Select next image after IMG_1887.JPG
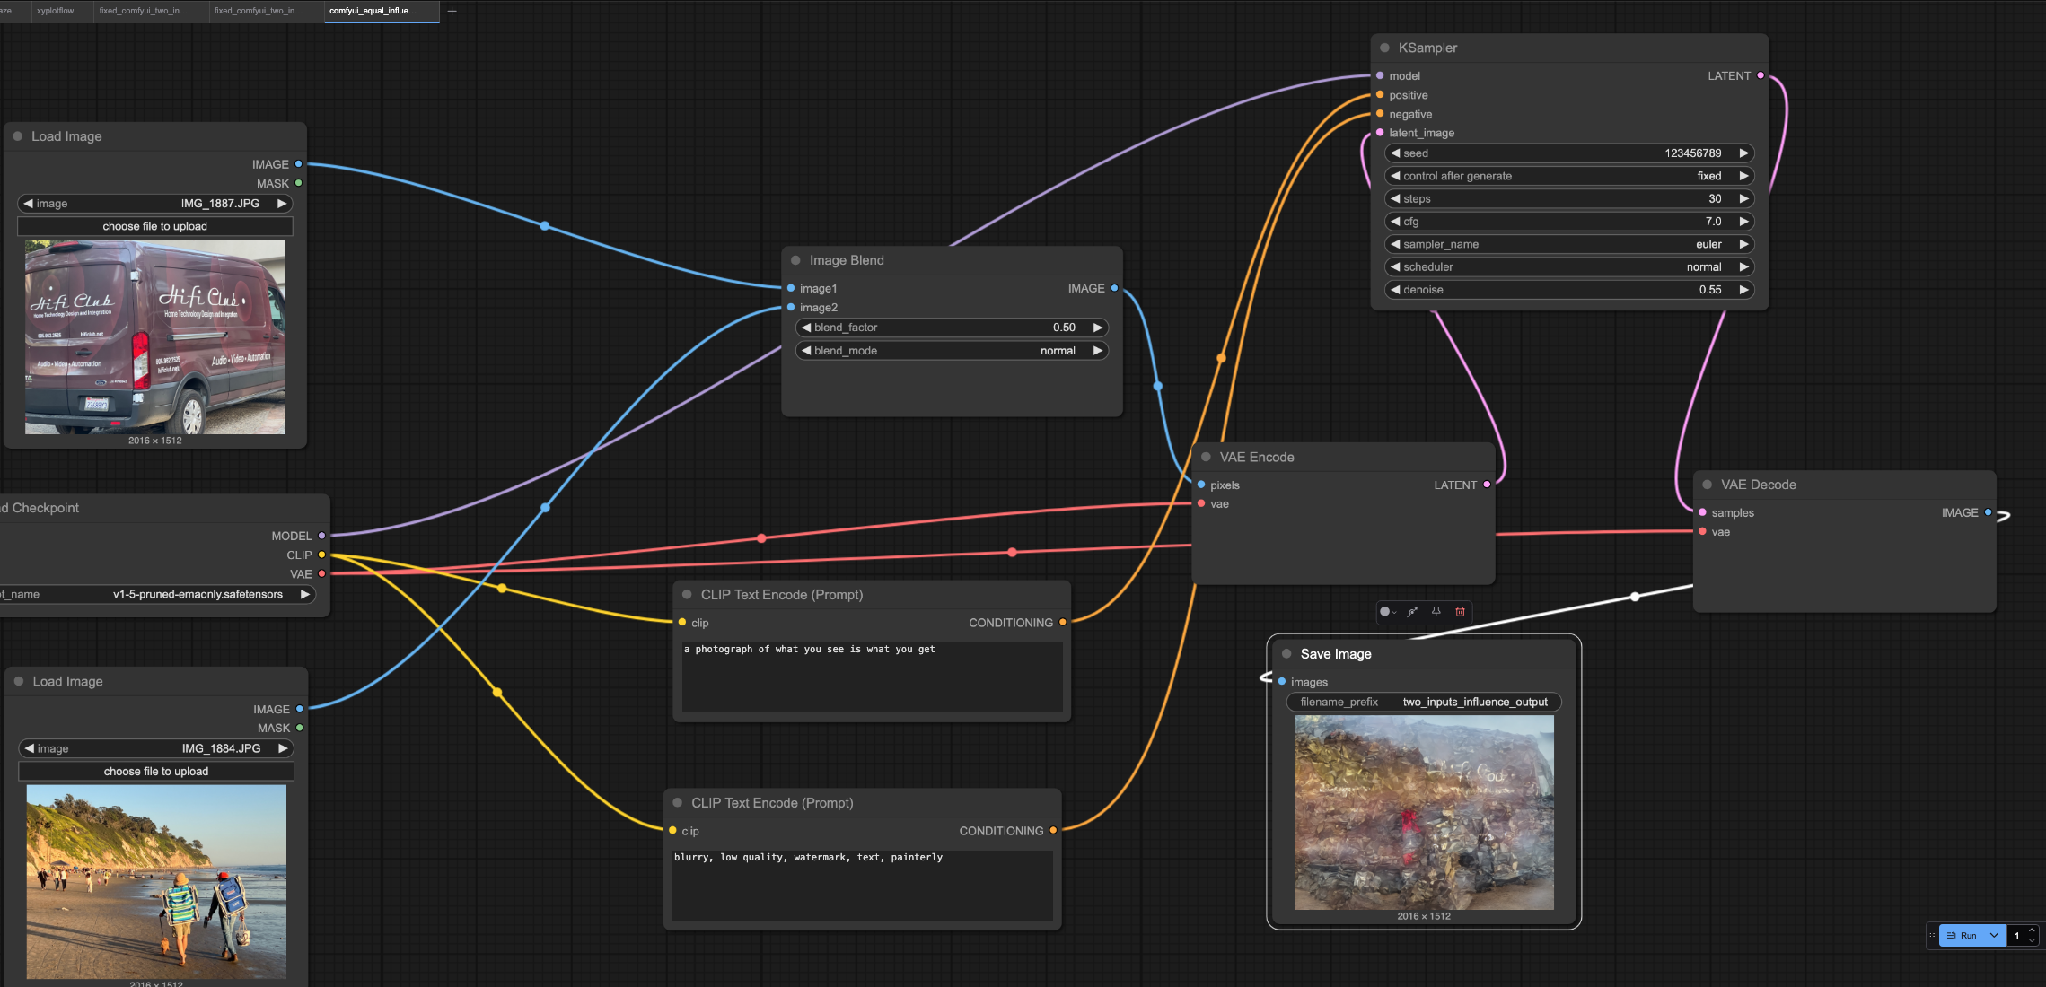Screen dimensions: 2046x987 [282, 204]
